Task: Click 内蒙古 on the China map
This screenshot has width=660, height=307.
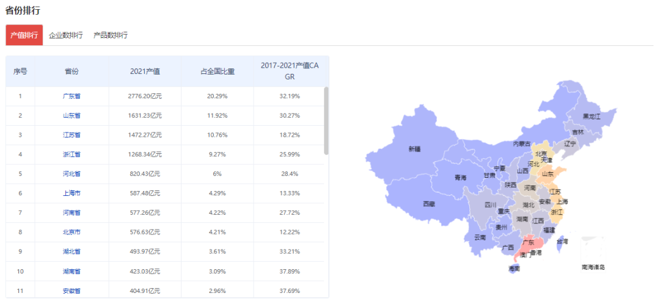Action: point(521,144)
